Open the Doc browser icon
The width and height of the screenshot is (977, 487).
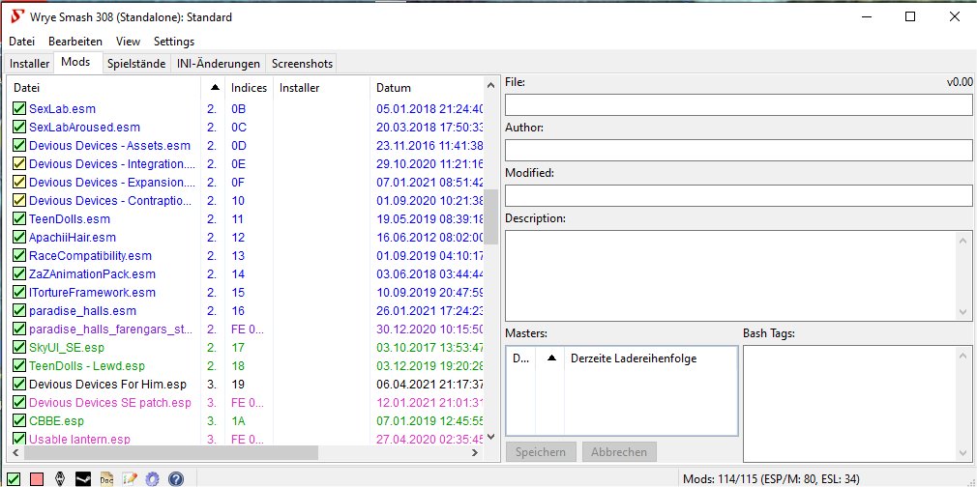click(106, 479)
